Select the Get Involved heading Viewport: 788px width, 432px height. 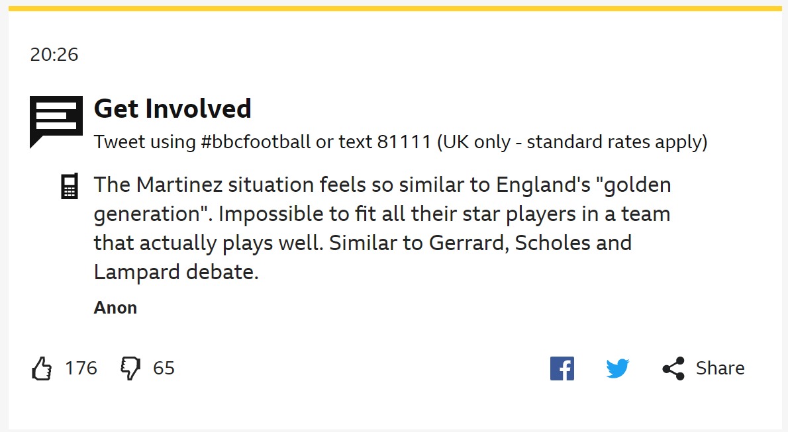click(x=173, y=108)
